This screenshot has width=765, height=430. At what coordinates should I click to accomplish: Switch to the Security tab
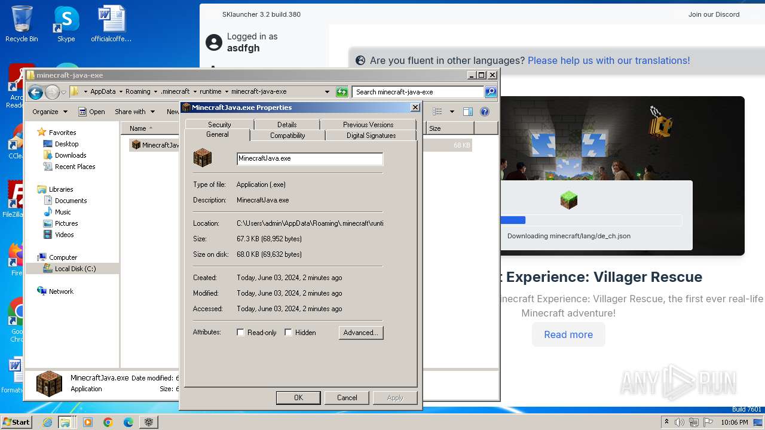click(219, 124)
